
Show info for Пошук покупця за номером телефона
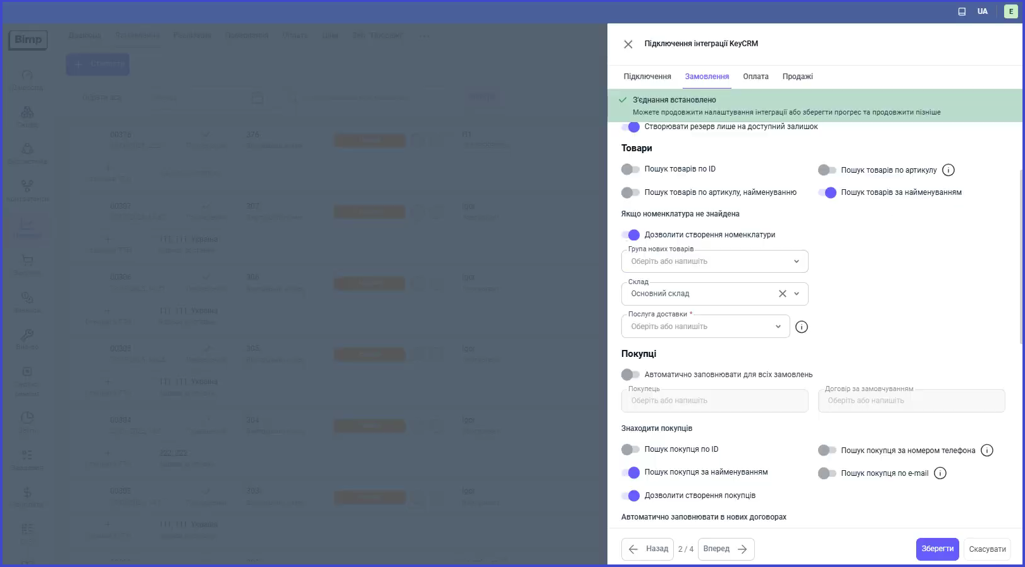[x=987, y=451]
